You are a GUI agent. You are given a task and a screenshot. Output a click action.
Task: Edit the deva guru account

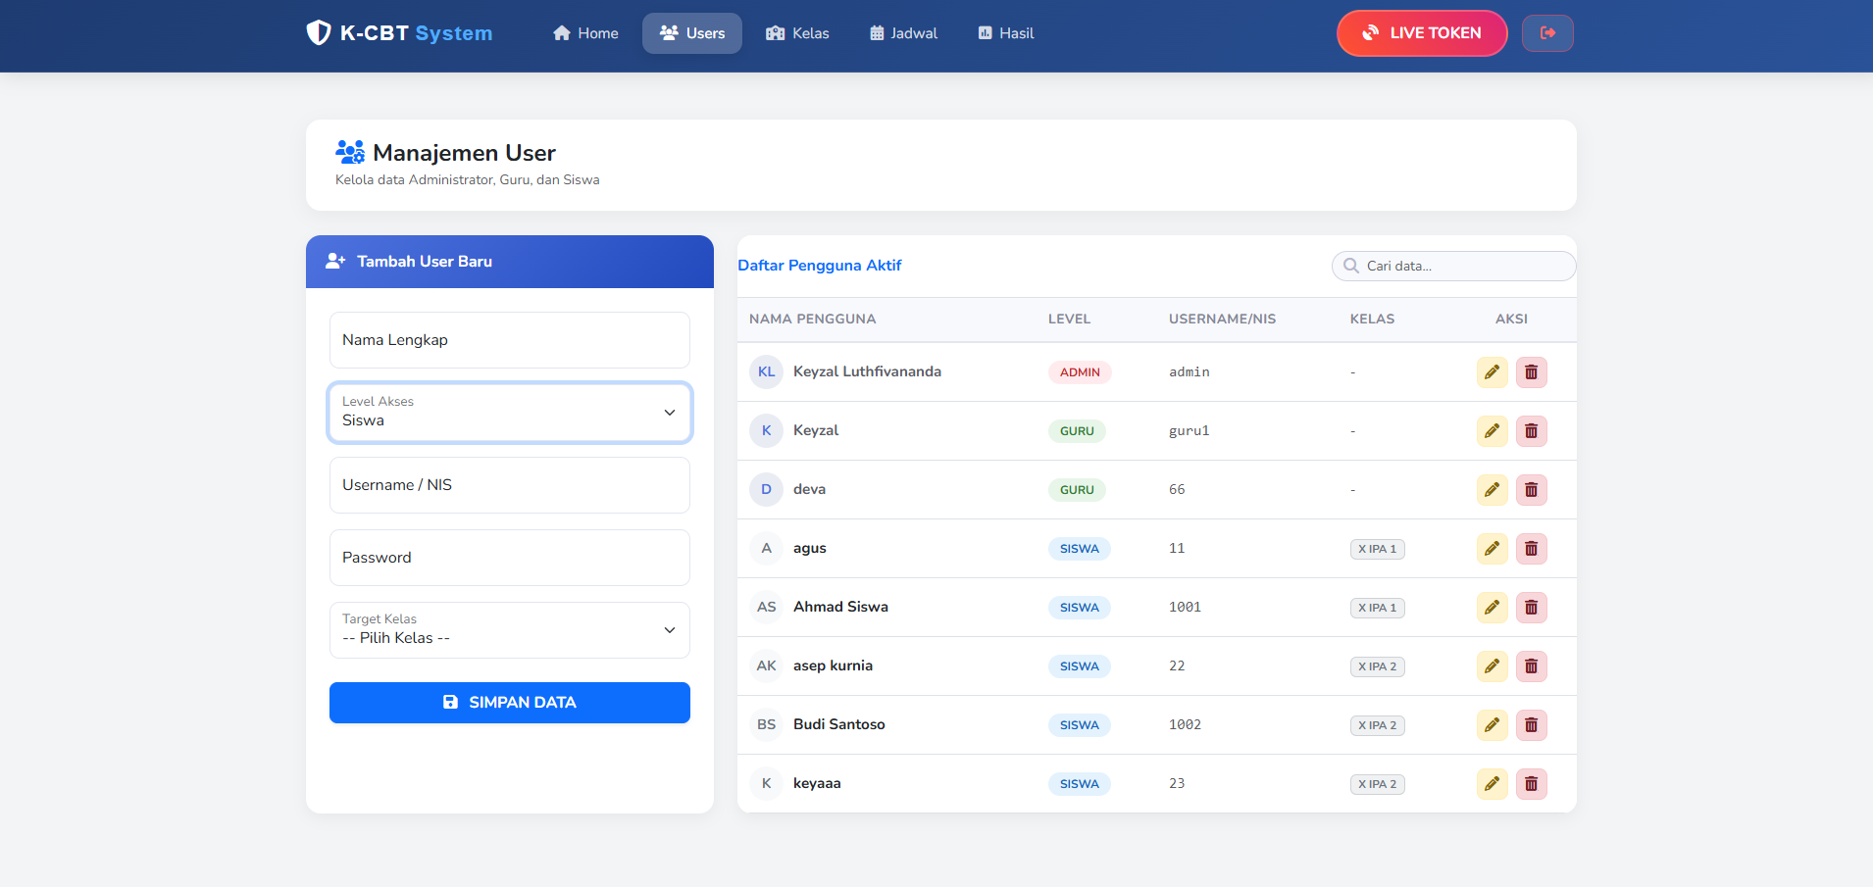click(1492, 490)
